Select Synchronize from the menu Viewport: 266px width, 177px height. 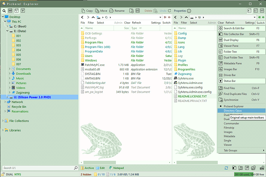[241, 100]
